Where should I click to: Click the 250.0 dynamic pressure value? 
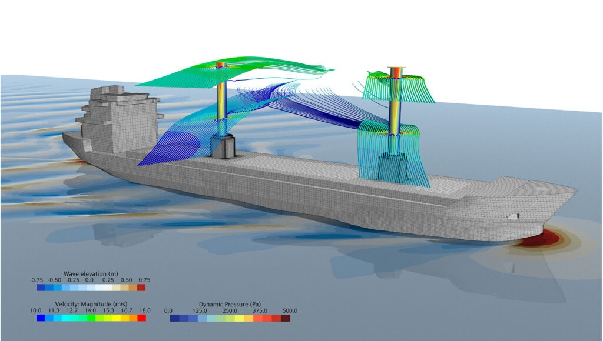pyautogui.click(x=230, y=310)
